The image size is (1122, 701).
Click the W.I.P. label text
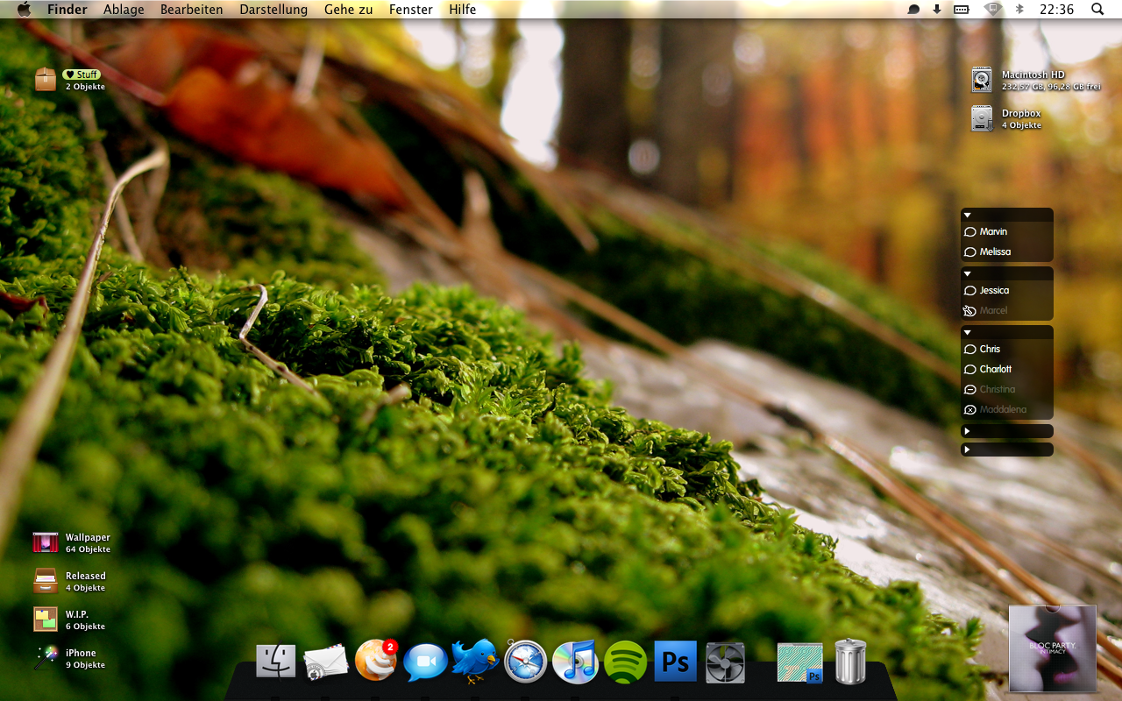pos(77,615)
